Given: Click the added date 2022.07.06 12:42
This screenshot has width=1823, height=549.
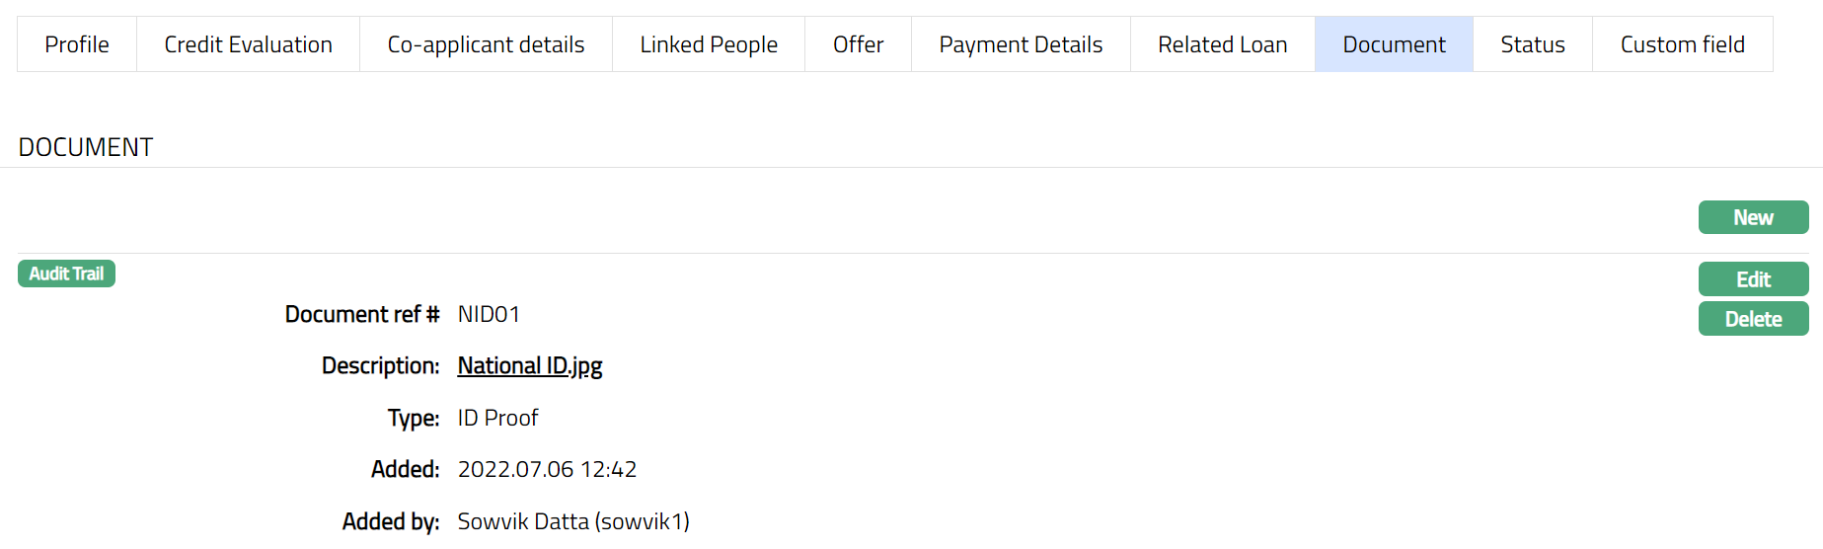Looking at the screenshot, I should coord(547,469).
